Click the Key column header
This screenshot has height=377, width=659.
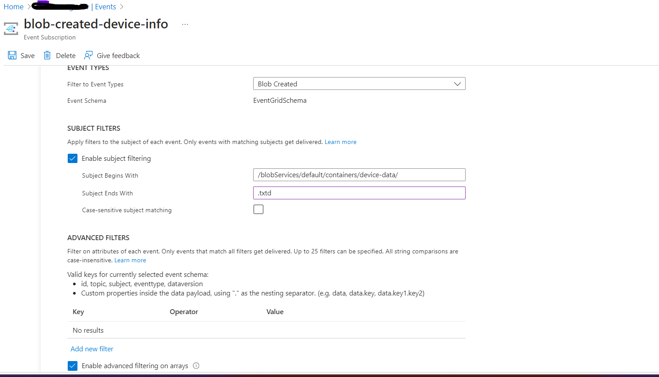coord(78,311)
